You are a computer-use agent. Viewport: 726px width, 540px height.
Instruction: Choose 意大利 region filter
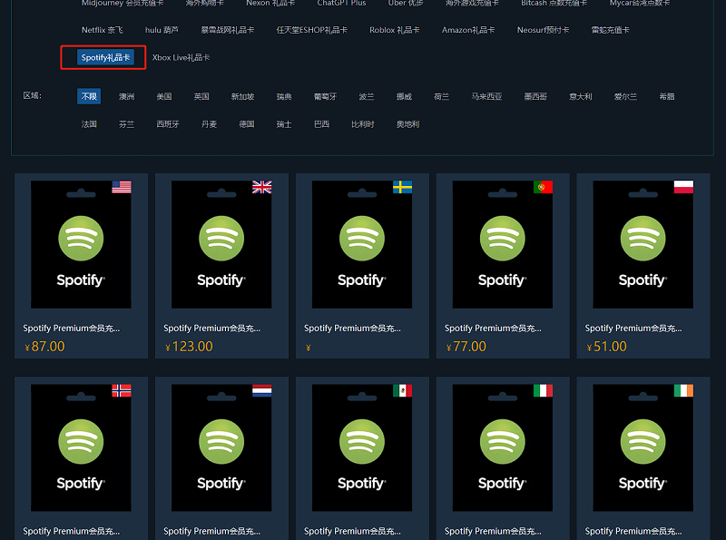point(580,96)
